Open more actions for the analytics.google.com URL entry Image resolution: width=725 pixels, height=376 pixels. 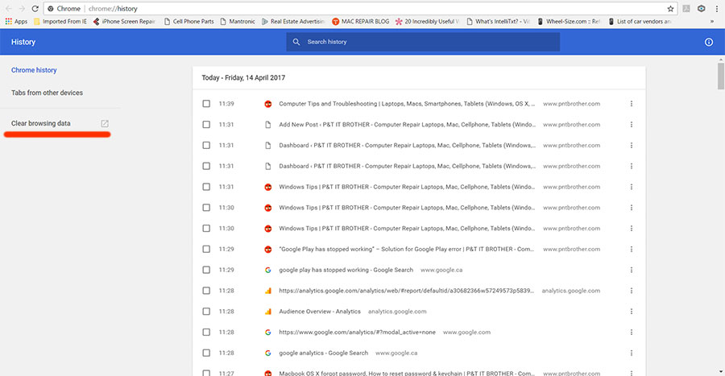(x=631, y=291)
